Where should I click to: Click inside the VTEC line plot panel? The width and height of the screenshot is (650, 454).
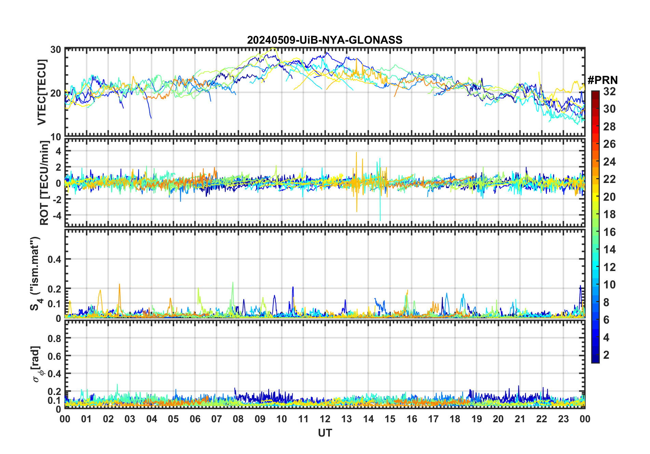[x=325, y=93]
